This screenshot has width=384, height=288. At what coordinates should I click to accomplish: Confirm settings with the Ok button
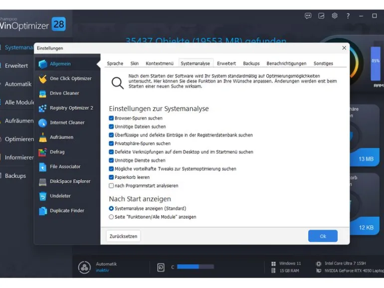[323, 236]
